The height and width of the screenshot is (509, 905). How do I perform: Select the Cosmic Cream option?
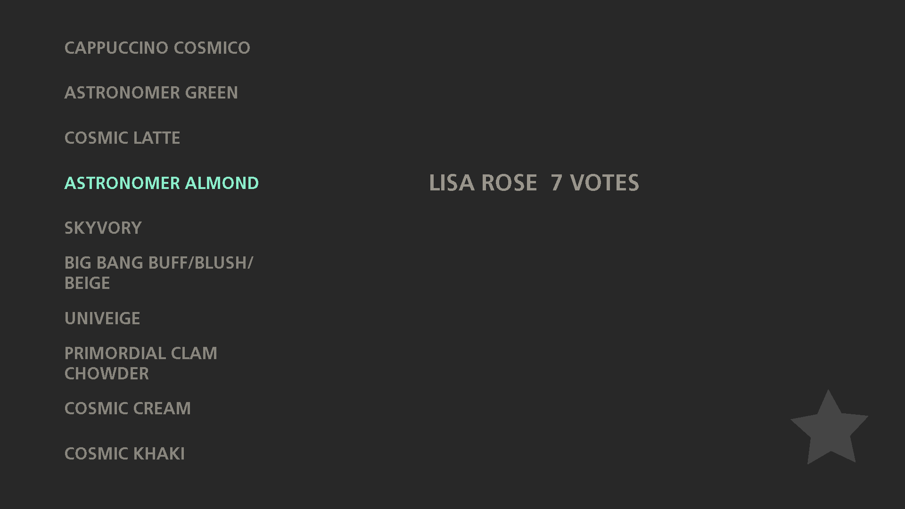(128, 409)
